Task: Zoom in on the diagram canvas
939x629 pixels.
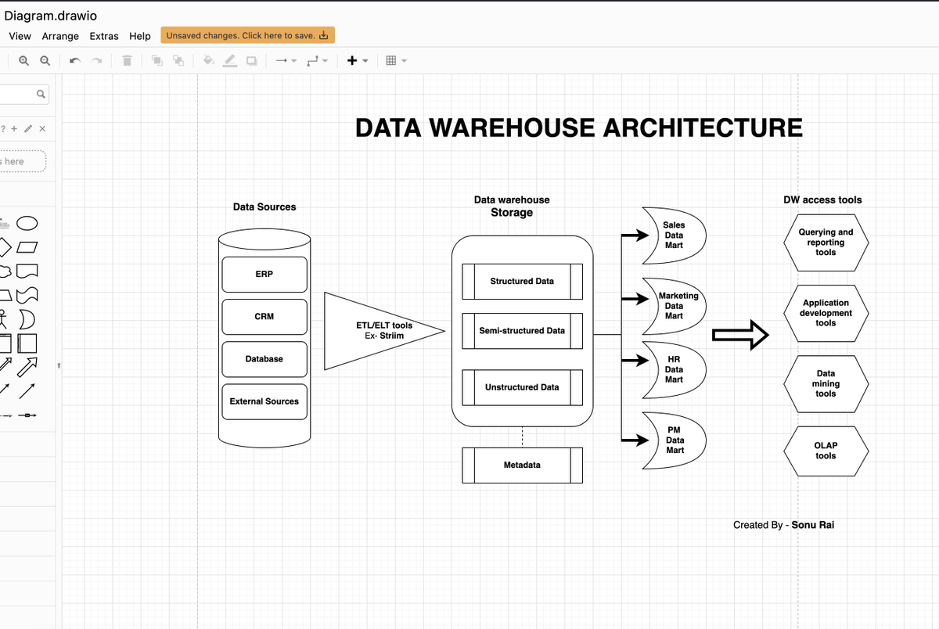Action: (x=24, y=60)
